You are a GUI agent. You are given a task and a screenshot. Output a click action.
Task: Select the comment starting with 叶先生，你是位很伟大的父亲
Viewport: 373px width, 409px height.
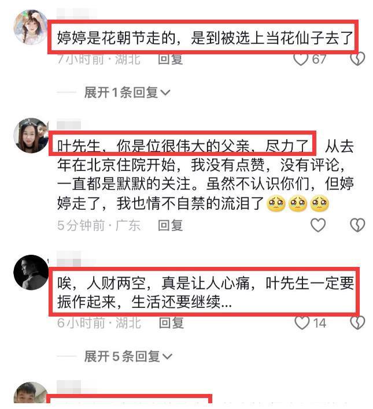point(205,174)
